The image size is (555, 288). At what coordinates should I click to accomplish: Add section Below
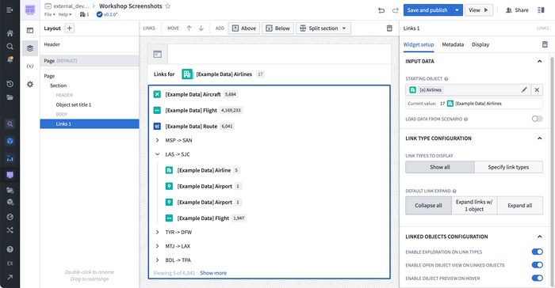[x=277, y=28]
